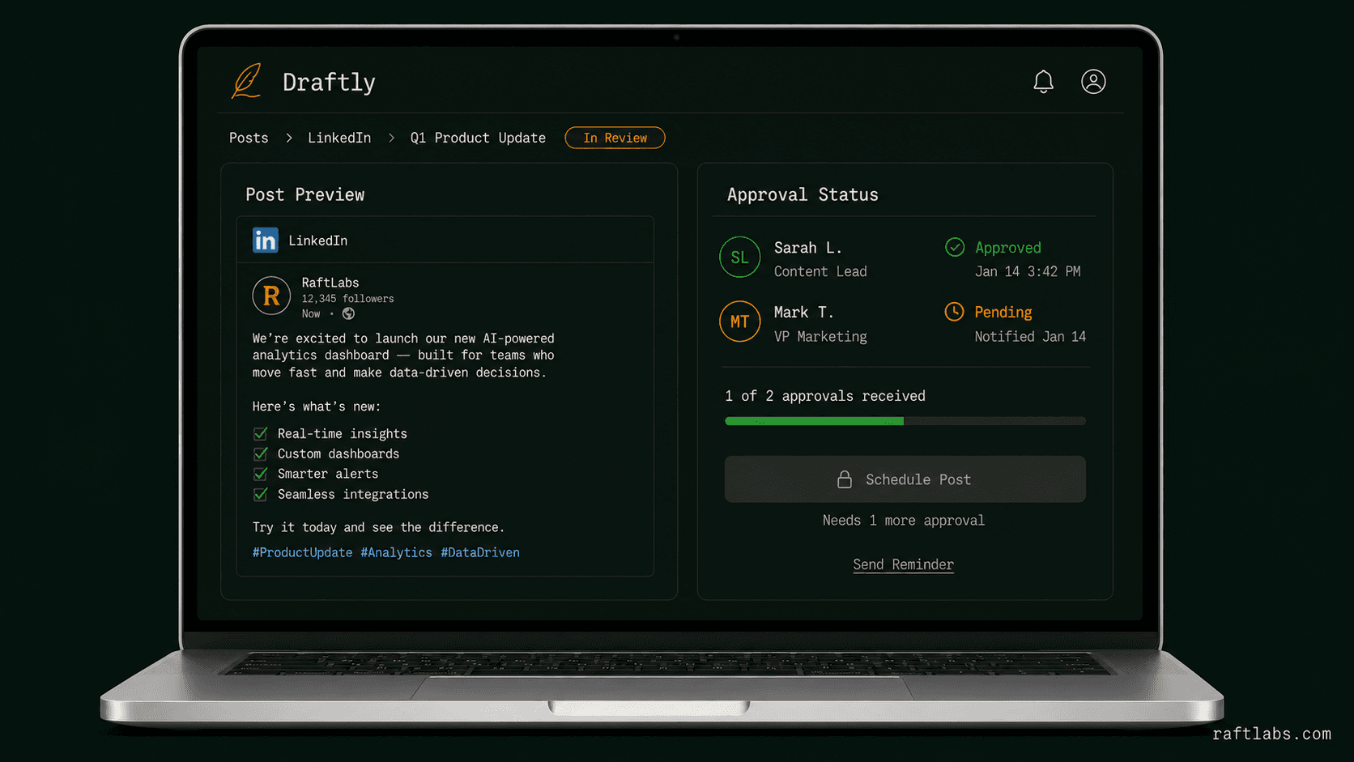The image size is (1354, 762).
Task: Open the #Analytics hashtag
Action: (x=396, y=552)
